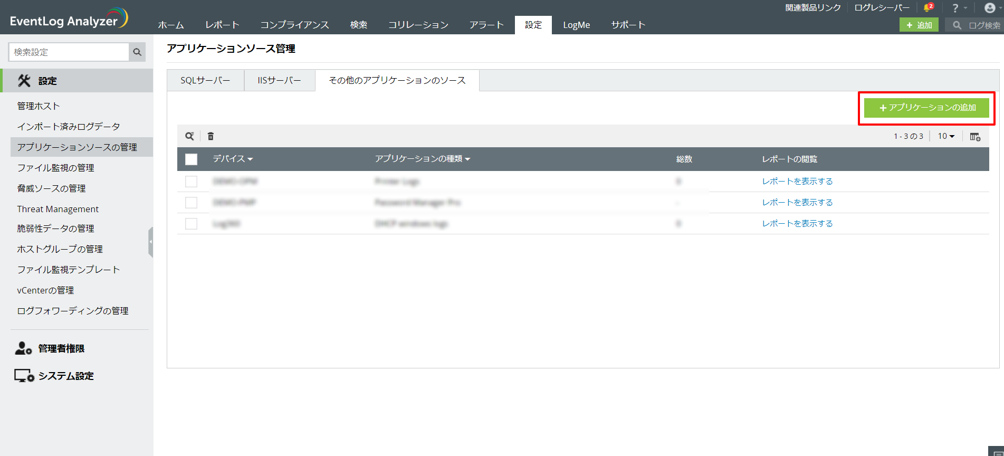This screenshot has width=1004, height=456.
Task: Open the 関連製品リンク link
Action: (813, 8)
